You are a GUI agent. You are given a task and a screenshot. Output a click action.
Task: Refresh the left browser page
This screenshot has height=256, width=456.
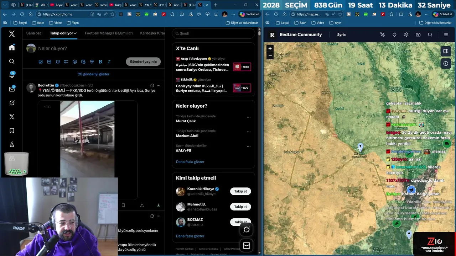(x=22, y=14)
